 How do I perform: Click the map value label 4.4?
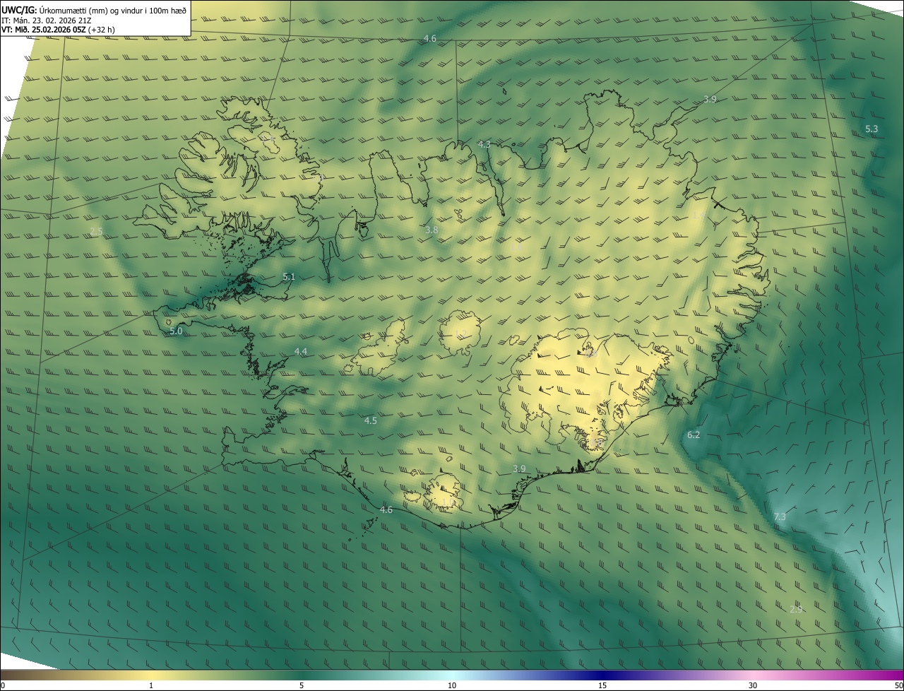coord(301,351)
